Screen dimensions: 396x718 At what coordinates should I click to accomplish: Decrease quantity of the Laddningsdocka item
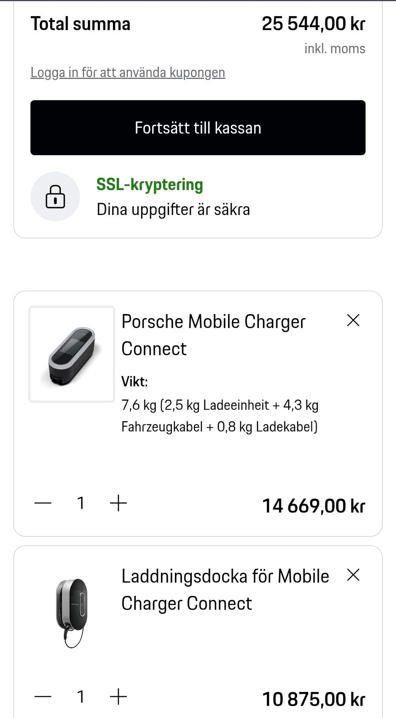tap(43, 697)
